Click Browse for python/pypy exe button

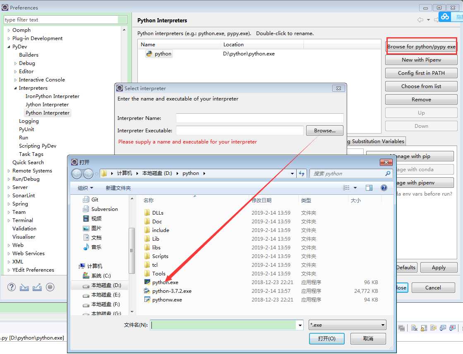point(421,47)
